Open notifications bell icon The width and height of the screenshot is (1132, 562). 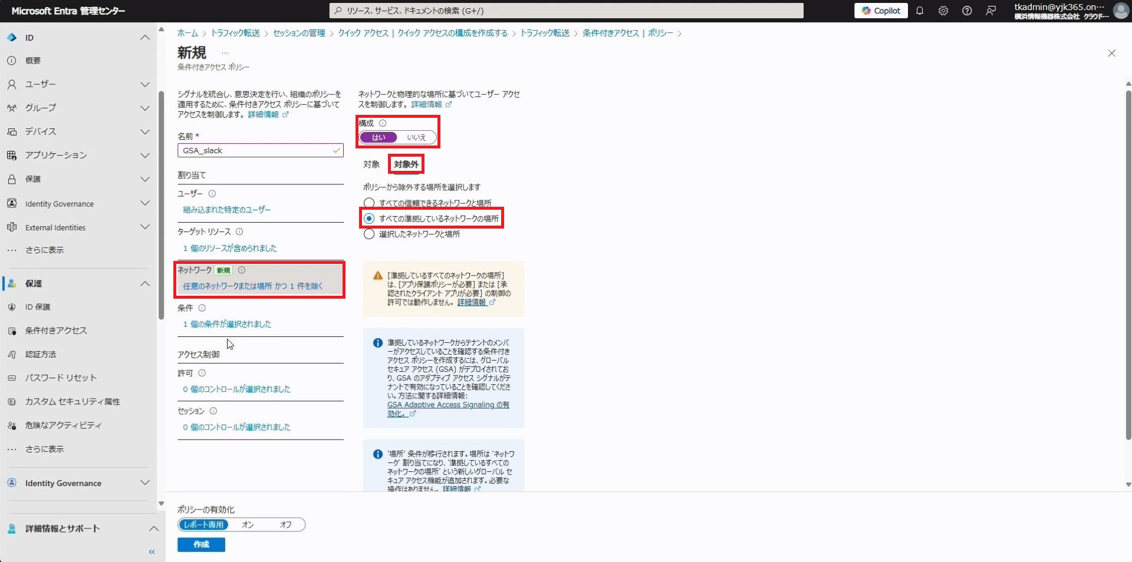click(919, 11)
